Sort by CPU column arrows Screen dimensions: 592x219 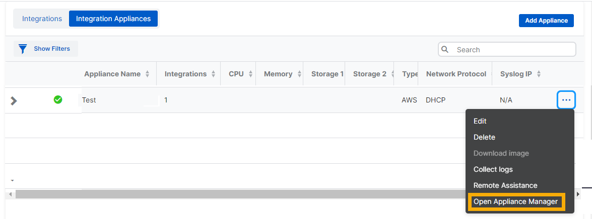248,74
